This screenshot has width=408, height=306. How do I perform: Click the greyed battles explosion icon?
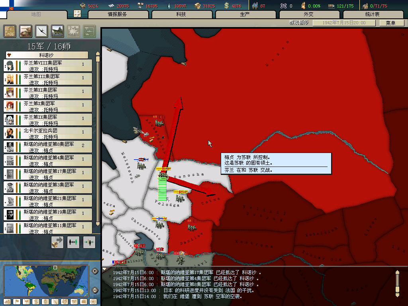pos(73,31)
